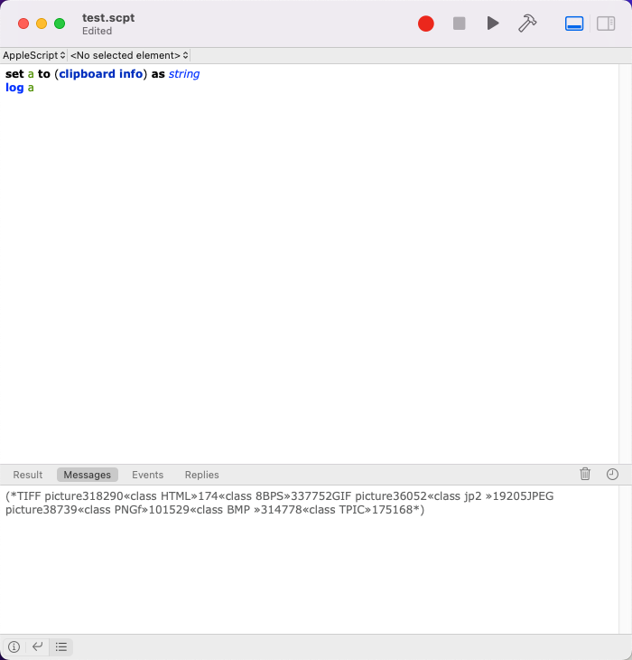The height and width of the screenshot is (660, 632).
Task: Minimize the window with yellow button
Action: click(42, 24)
